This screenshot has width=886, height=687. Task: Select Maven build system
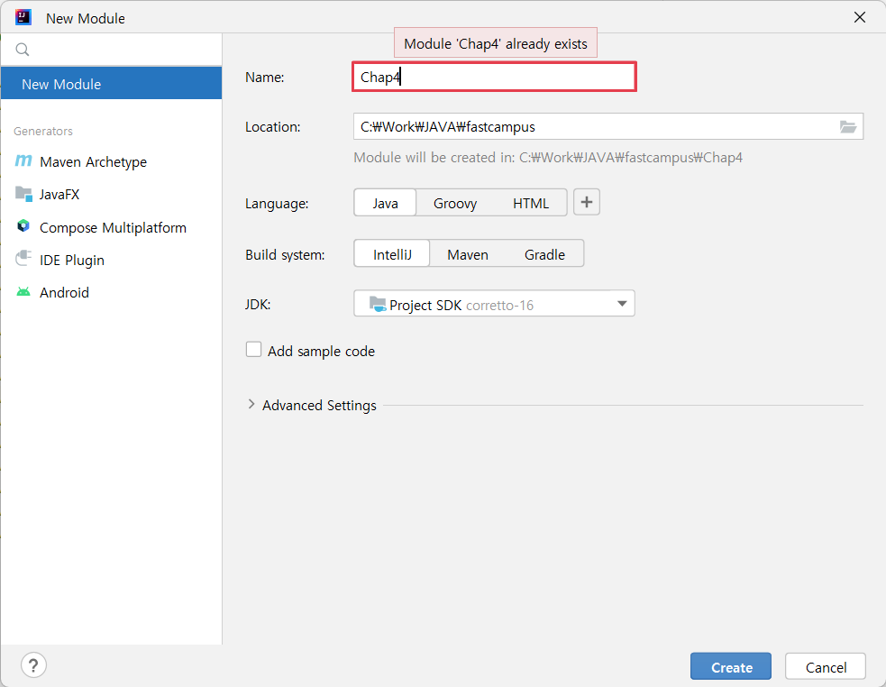point(467,254)
